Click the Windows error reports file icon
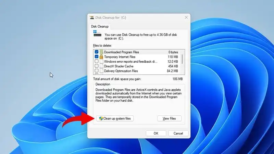Image resolution: width=274 pixels, height=154 pixels. click(x=101, y=61)
